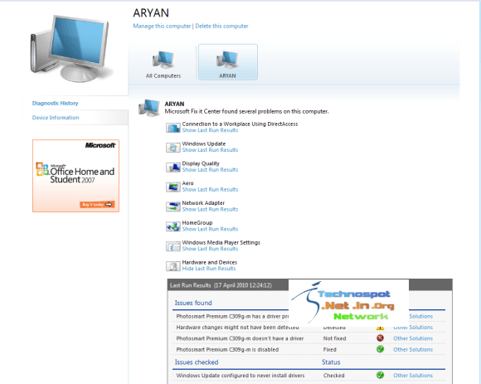481x384 pixels.
Task: Click the green Checked status icon for Windows Update
Action: [380, 375]
